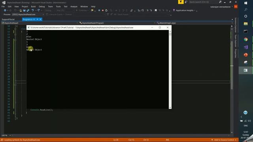
Task: Open Cortana circle on taskbar
Action: click(246, 16)
